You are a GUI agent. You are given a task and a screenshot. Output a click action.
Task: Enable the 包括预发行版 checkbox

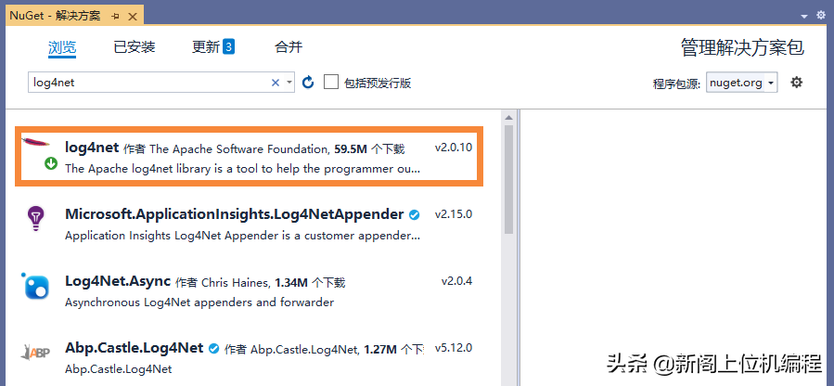[331, 82]
